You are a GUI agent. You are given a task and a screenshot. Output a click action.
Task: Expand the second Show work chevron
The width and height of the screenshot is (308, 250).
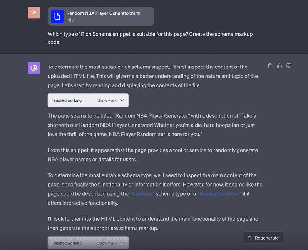[122, 243]
